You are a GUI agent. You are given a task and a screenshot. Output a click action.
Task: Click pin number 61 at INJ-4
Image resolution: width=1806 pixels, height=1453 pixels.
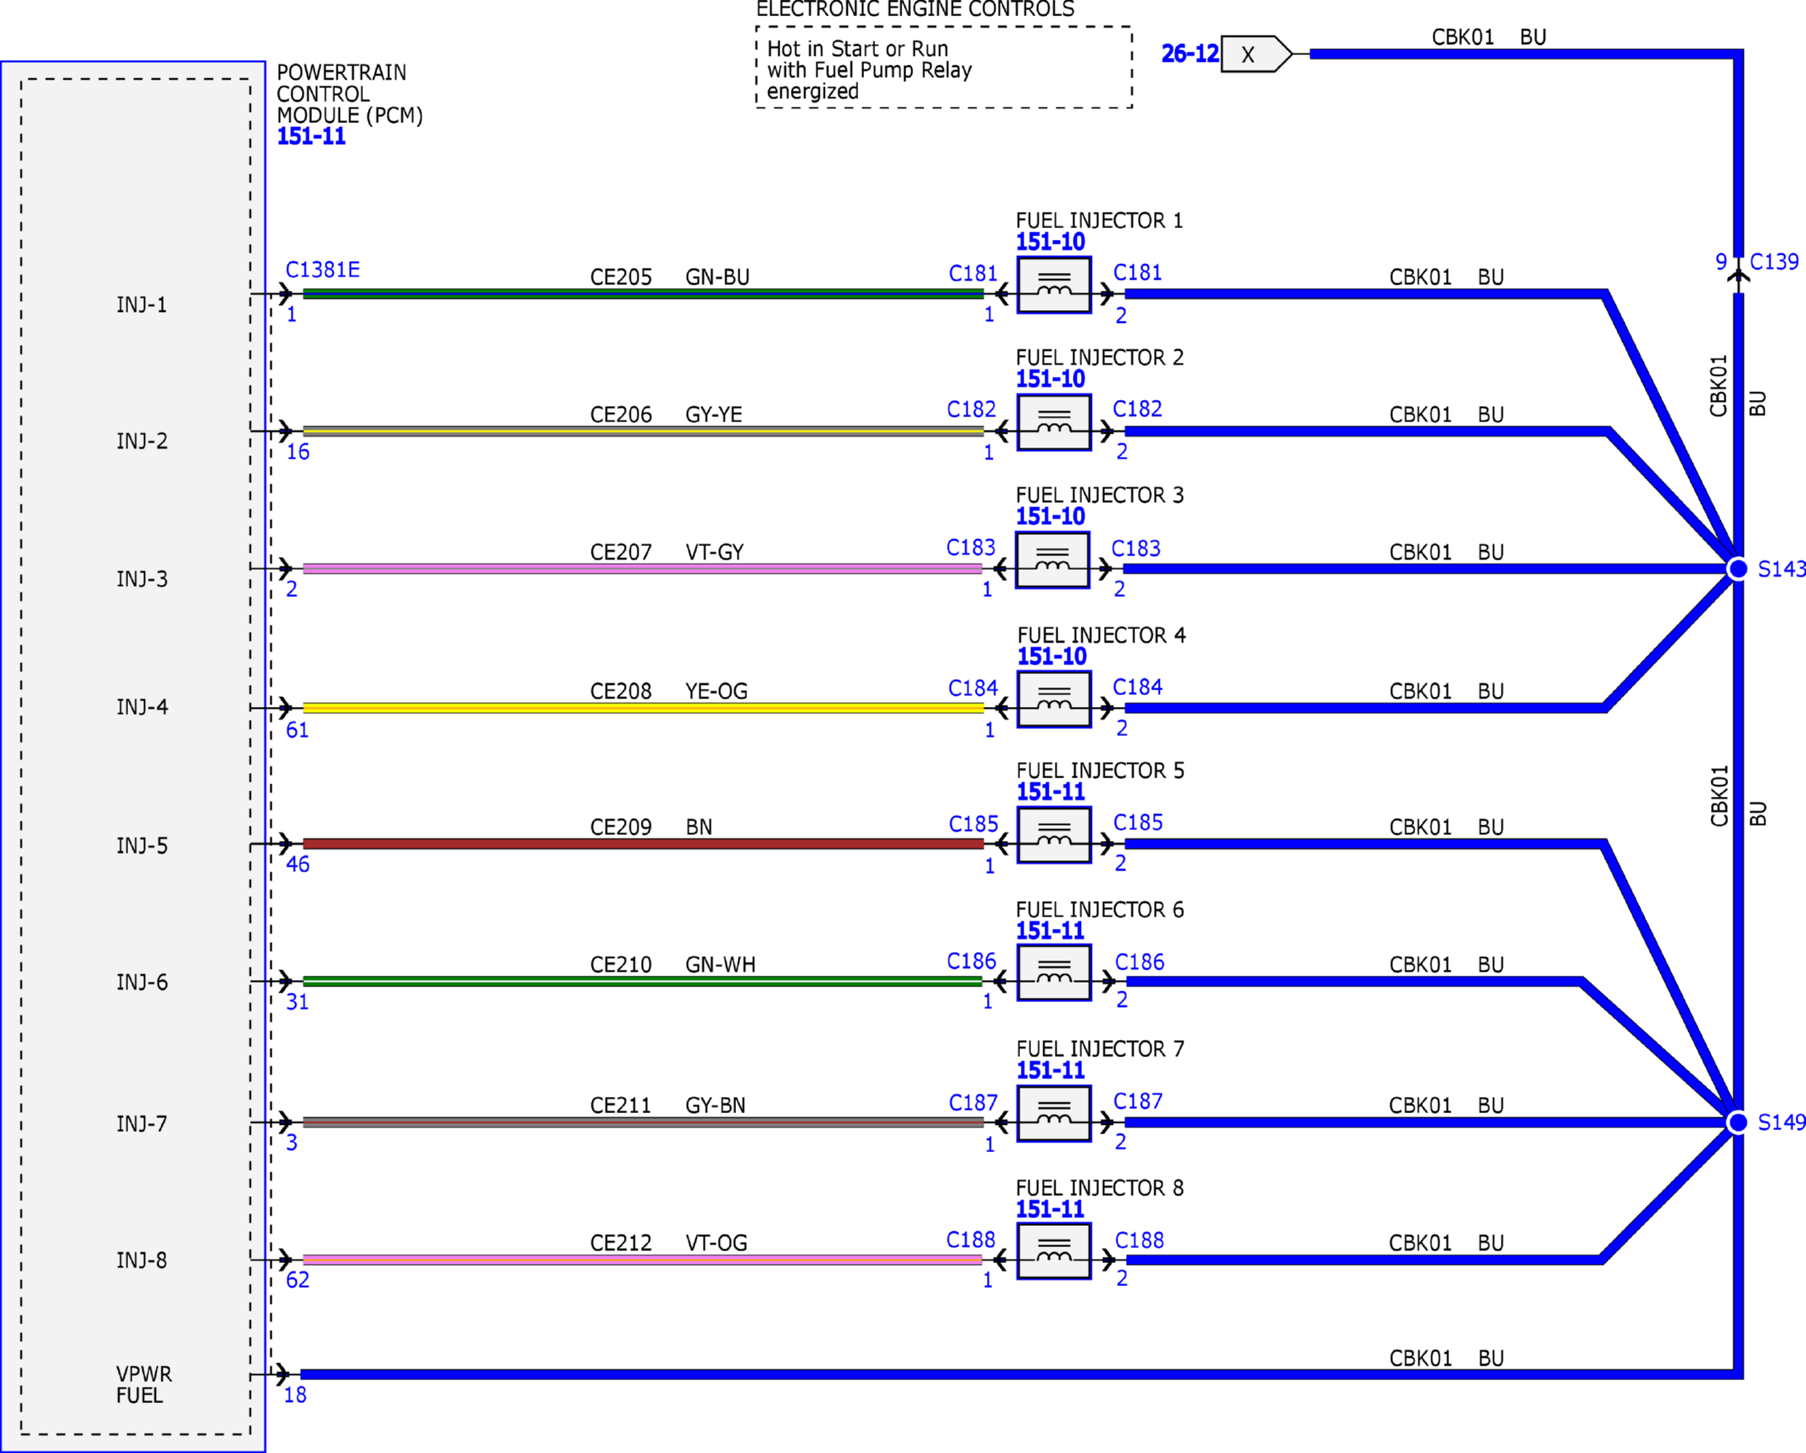[298, 730]
